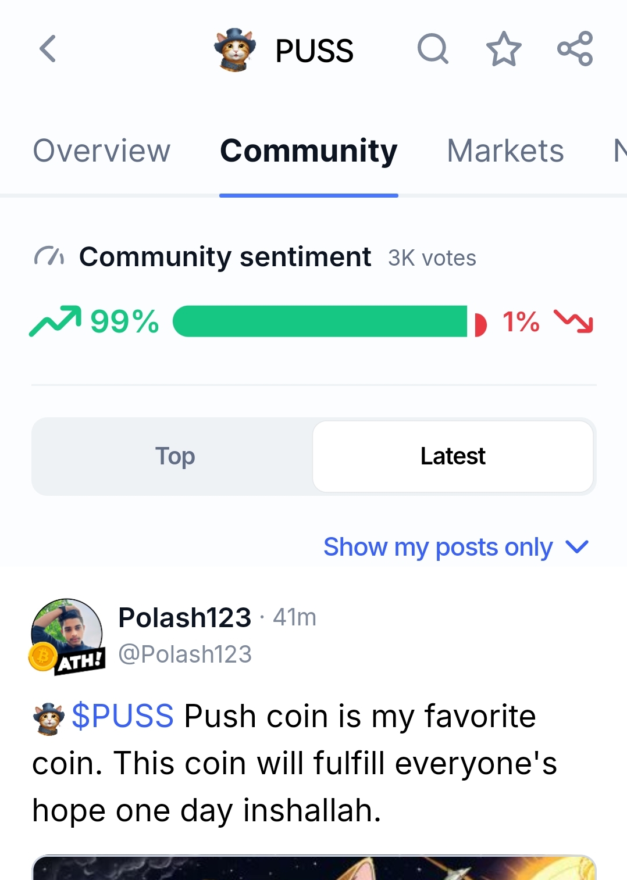The image size is (627, 880).
Task: Expand the Show my posts only chevron
Action: 578,547
